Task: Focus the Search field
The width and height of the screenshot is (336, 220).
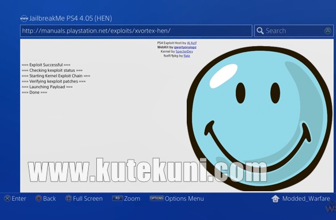Action: tap(294, 31)
